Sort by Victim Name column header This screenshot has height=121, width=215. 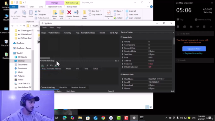(x=54, y=33)
